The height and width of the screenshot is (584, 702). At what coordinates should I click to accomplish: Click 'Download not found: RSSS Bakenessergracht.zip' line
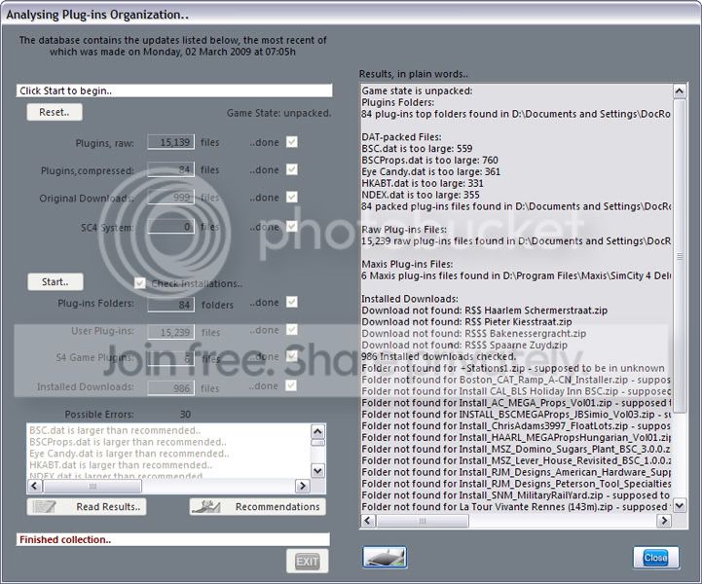click(473, 334)
